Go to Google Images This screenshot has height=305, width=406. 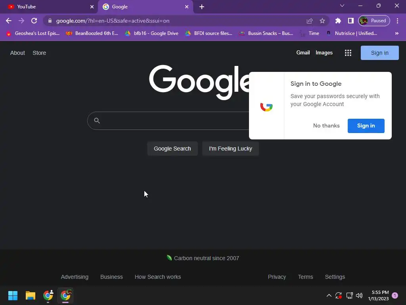[x=324, y=53]
